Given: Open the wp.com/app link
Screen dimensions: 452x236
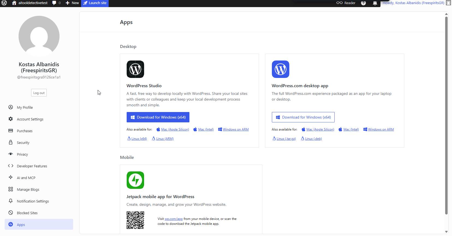Looking at the screenshot, I should (174, 219).
